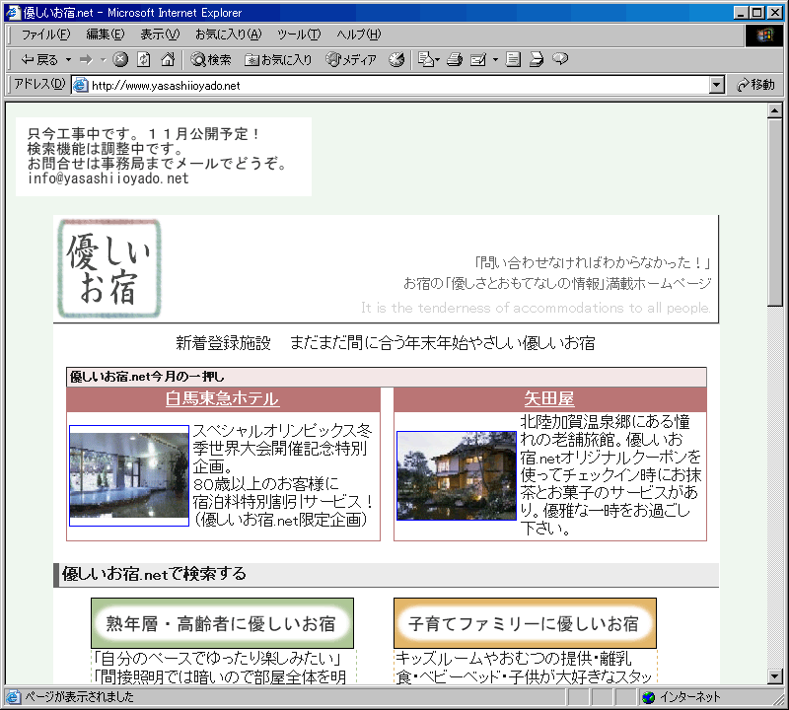Expand the Edit button dropdown arrow
Image resolution: width=789 pixels, height=710 pixels.
495,60
